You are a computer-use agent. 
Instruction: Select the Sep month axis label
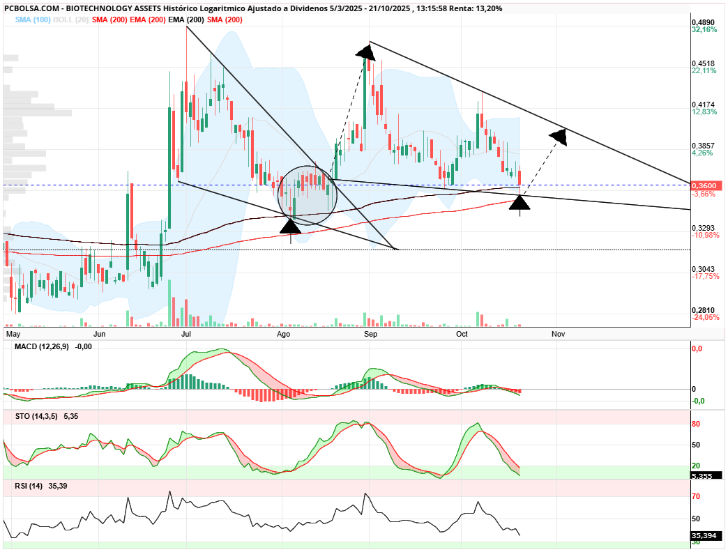pyautogui.click(x=370, y=335)
